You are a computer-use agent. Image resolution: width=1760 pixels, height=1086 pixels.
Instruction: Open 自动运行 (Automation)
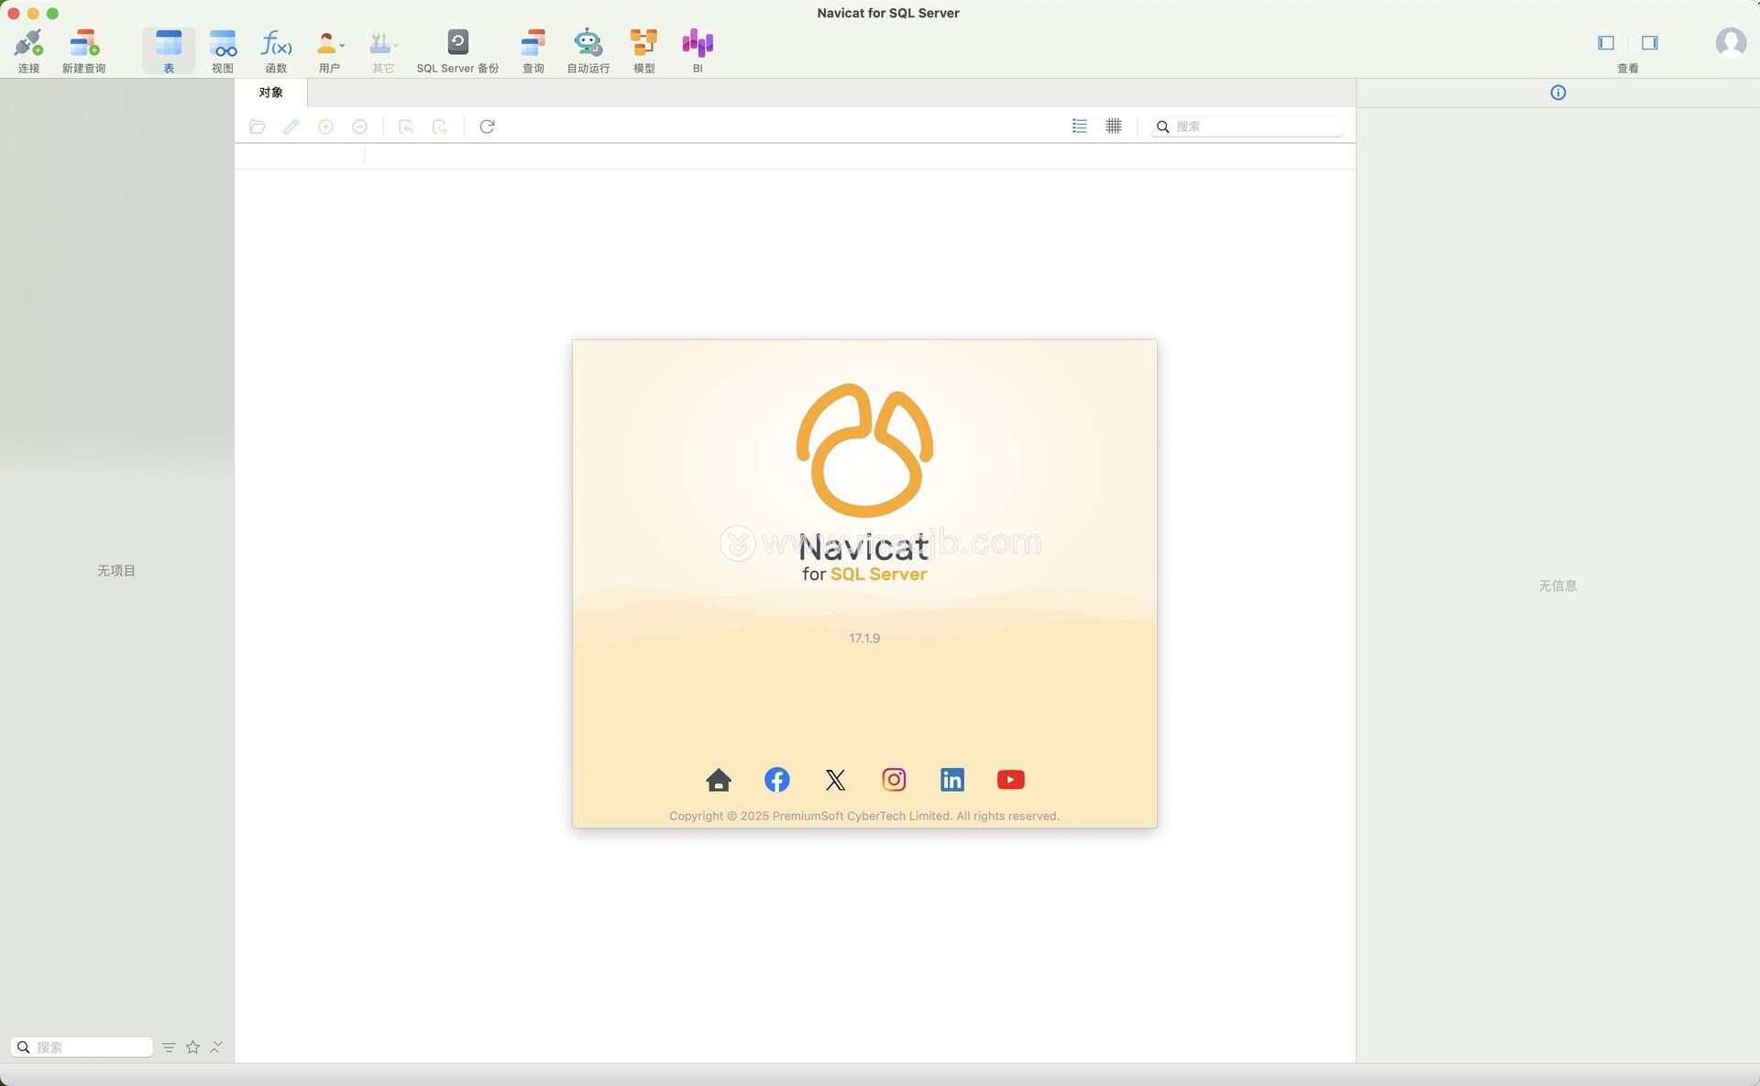pos(588,50)
